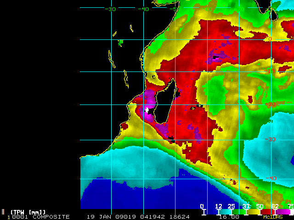
Task: Click the small gray indicator at bottom left
Action: click(x=3, y=212)
